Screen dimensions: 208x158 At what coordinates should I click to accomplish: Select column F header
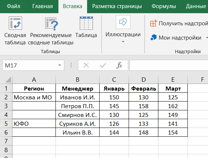tap(198, 80)
